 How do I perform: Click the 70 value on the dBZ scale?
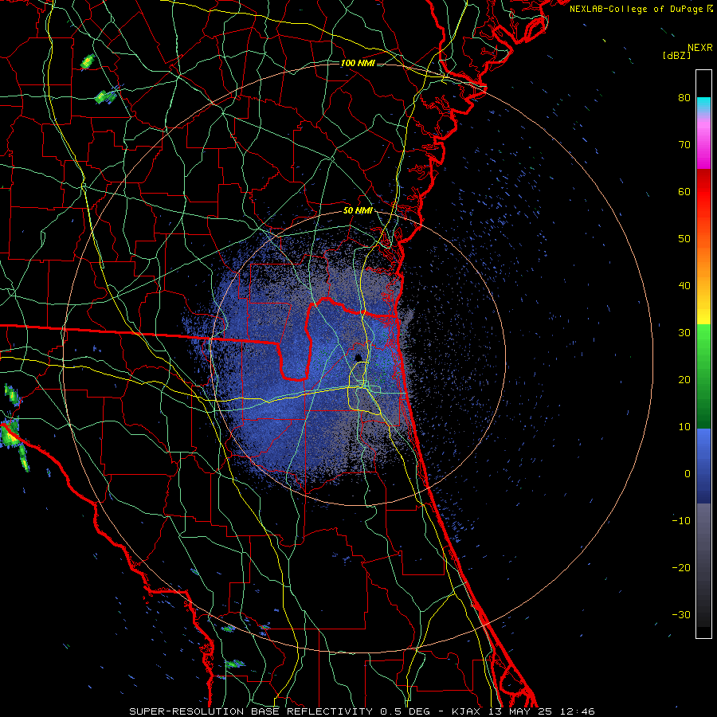684,144
